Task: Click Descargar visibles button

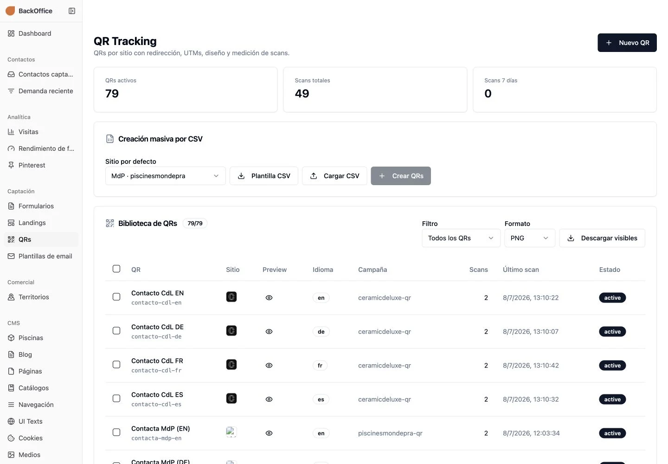Action: coord(602,238)
